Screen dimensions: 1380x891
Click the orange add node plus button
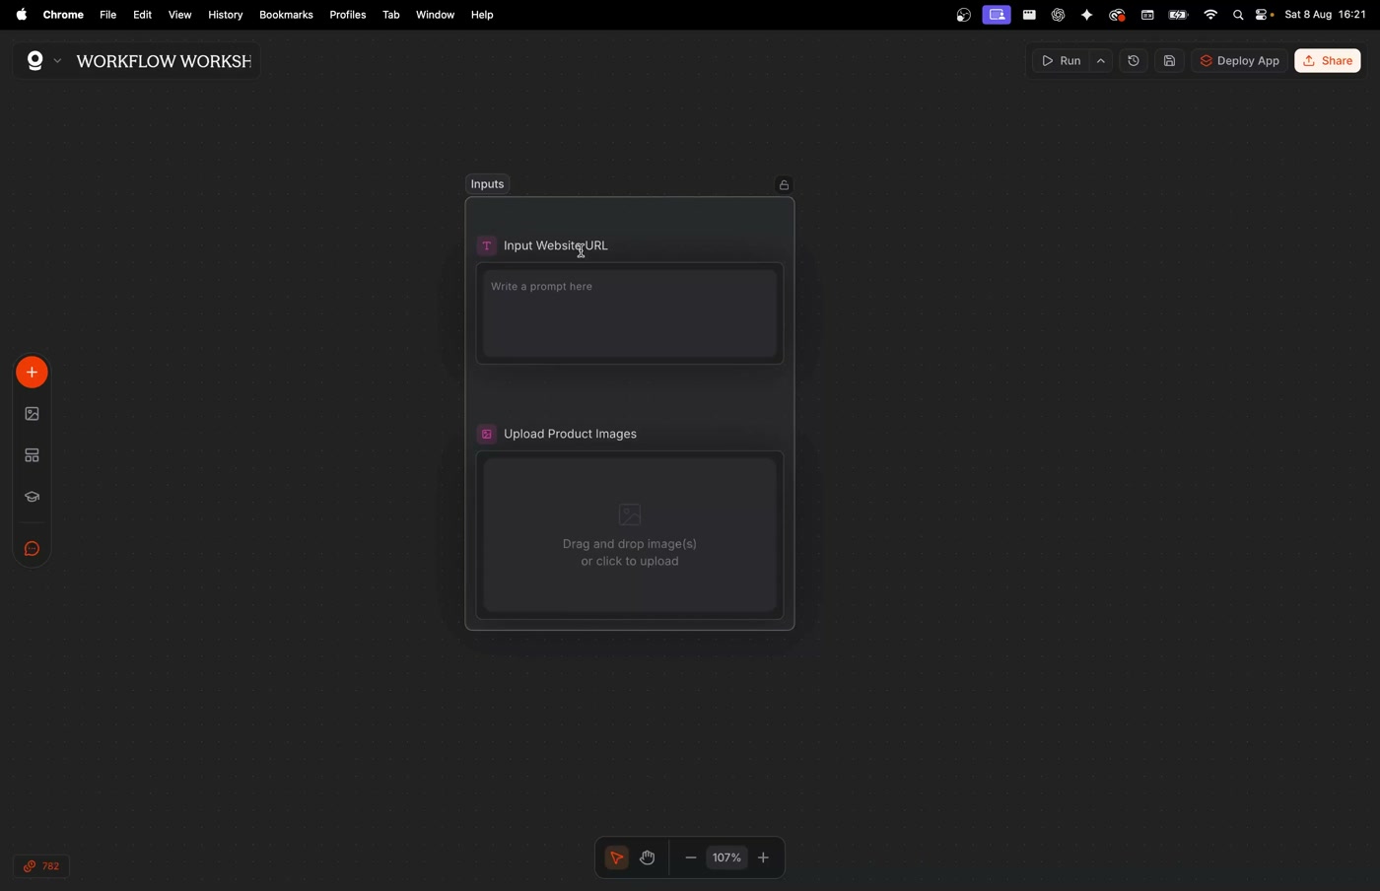pyautogui.click(x=32, y=373)
